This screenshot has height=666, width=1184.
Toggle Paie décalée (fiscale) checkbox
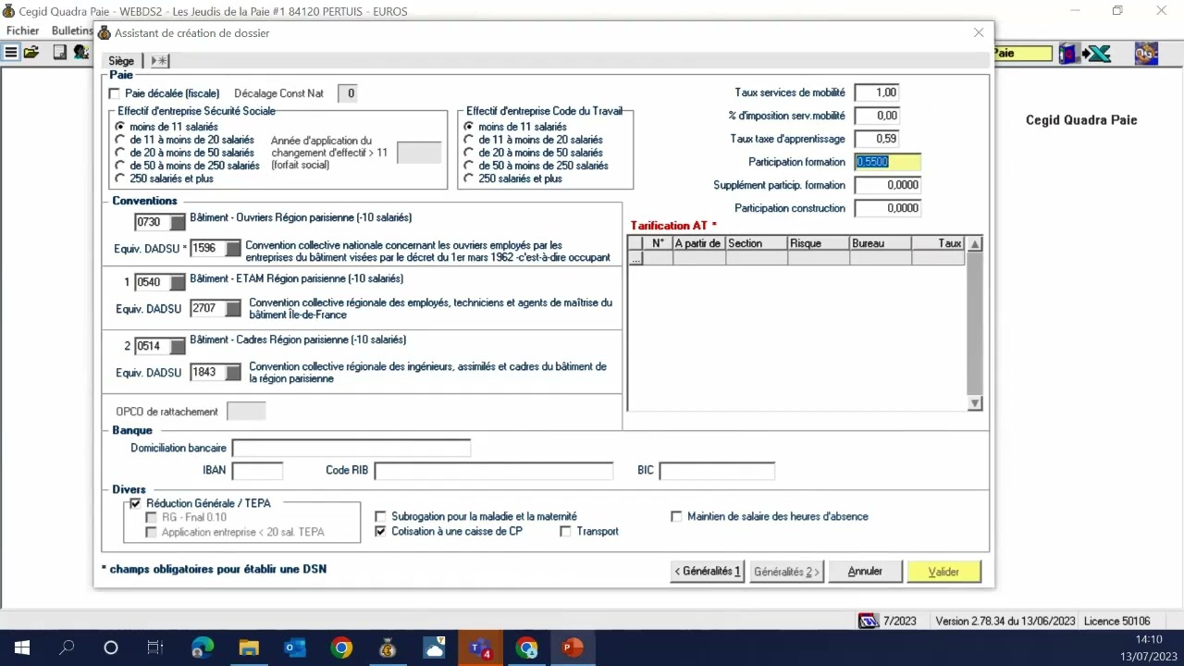115,93
